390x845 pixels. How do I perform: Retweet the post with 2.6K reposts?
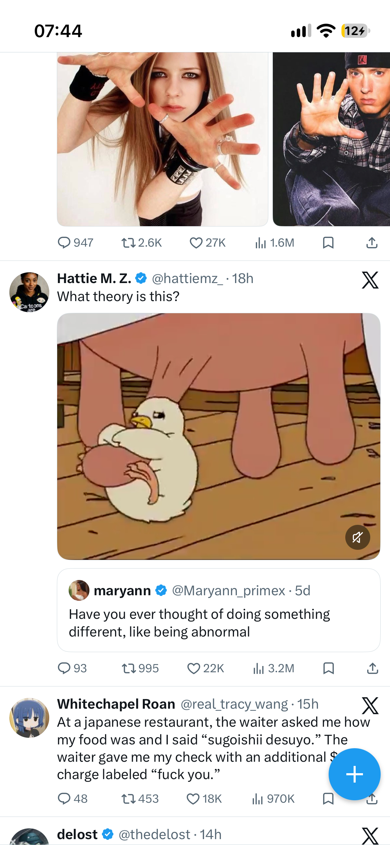[141, 242]
